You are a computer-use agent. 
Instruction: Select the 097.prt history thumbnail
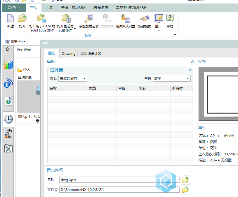29,97
